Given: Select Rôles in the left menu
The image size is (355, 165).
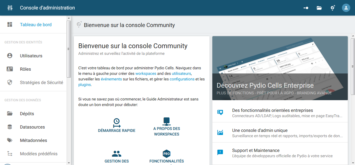Looking at the screenshot, I should [x=26, y=69].
